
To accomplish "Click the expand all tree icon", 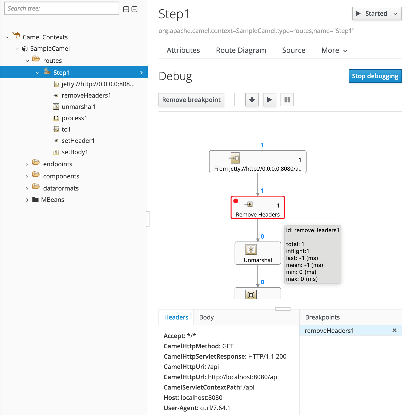I will 126,9.
